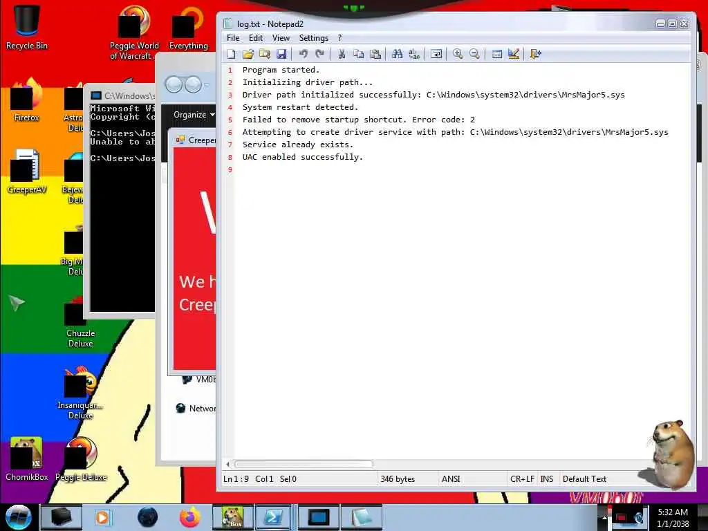Open the Windows Start menu orb
This screenshot has width=708, height=531.
pos(18,517)
